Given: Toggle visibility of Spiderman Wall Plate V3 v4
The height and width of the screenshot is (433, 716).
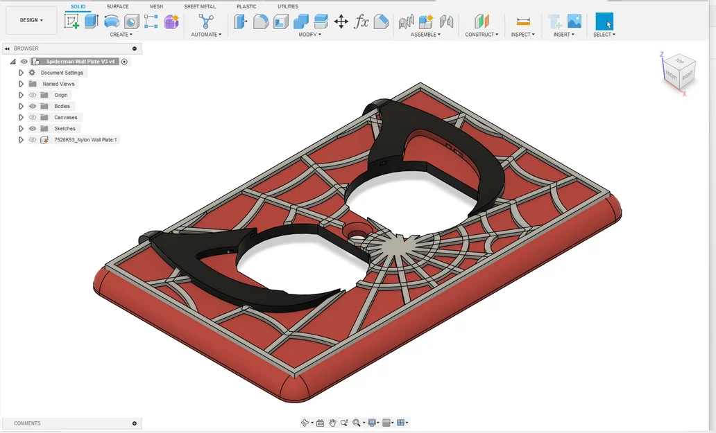Looking at the screenshot, I should click(24, 62).
